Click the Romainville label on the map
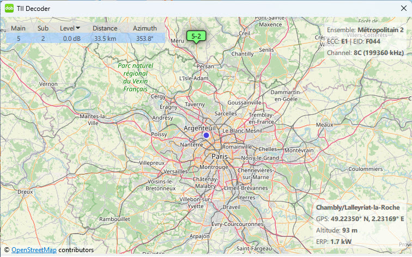 coord(237,147)
